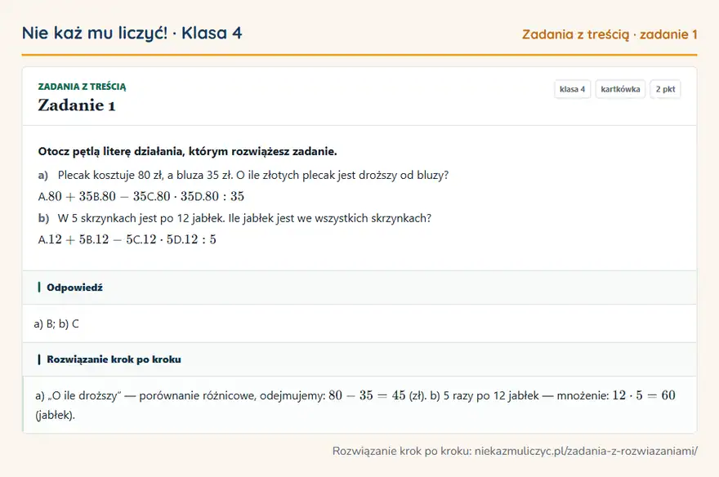
Task: Click the equation 12 · 5 = 60 in solution
Action: click(644, 395)
